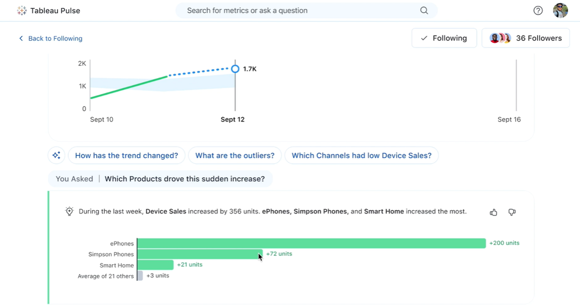Ask "What are the outliers?"

coord(235,155)
